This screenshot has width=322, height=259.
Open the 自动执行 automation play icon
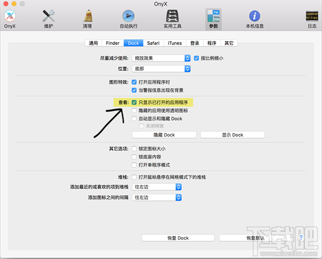point(129,19)
